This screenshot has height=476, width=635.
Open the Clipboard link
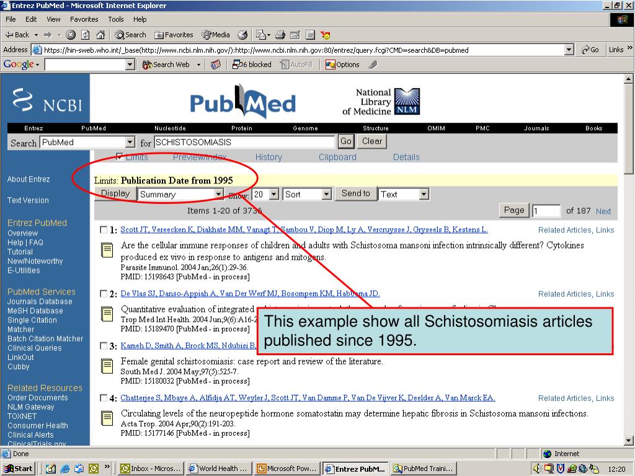[337, 157]
